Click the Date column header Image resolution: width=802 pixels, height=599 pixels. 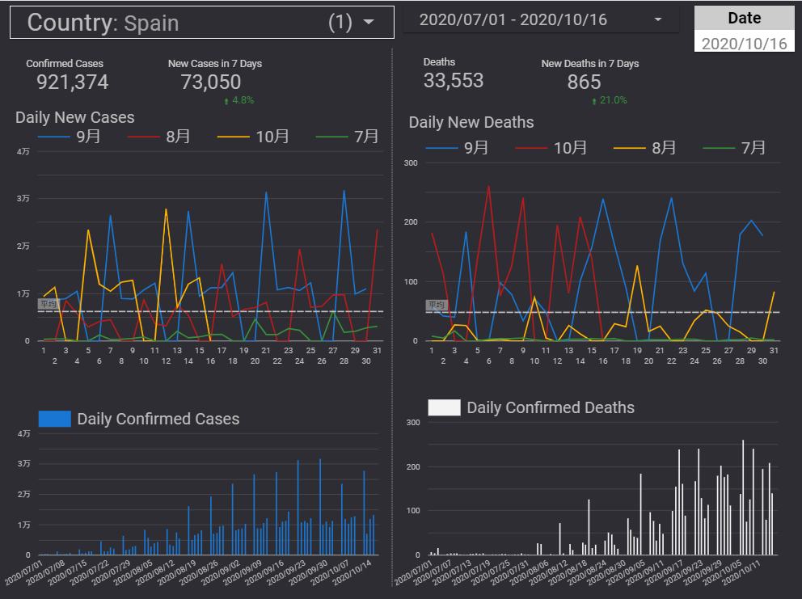(x=744, y=18)
